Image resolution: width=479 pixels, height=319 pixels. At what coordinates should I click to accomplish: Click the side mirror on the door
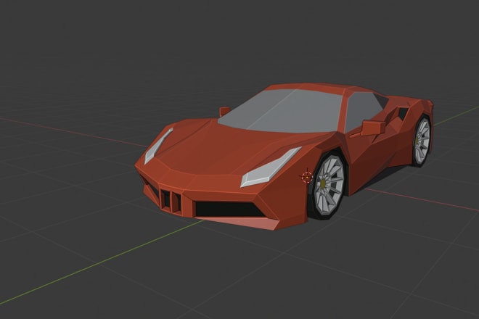click(x=373, y=128)
